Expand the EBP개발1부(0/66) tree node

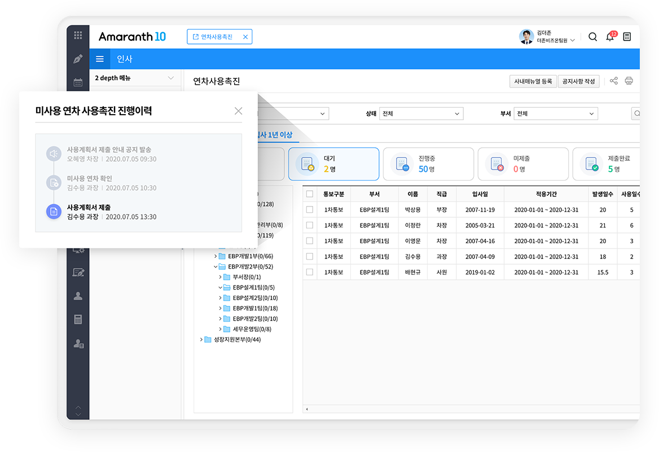coord(216,256)
